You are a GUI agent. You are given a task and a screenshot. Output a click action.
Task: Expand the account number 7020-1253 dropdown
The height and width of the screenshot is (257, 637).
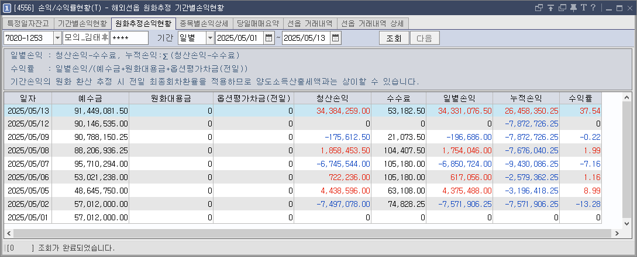click(57, 38)
